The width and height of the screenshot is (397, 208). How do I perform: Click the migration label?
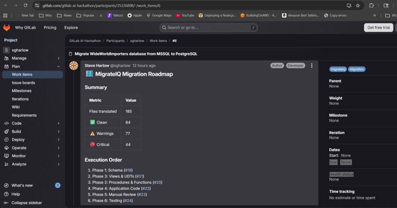pos(357,69)
